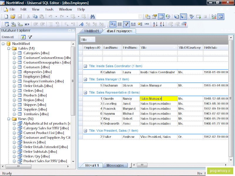Collapse the Tables (14) folder
The width and height of the screenshot is (235, 176).
tap(9, 48)
